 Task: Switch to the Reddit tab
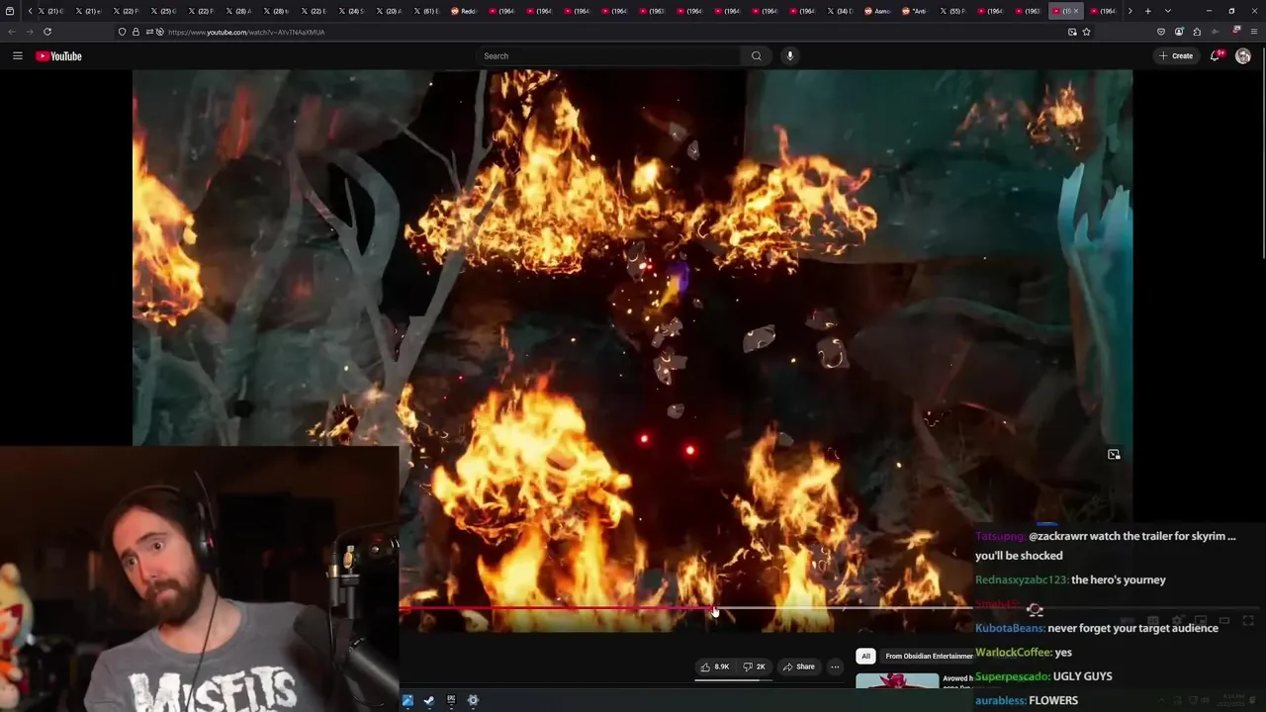(465, 11)
